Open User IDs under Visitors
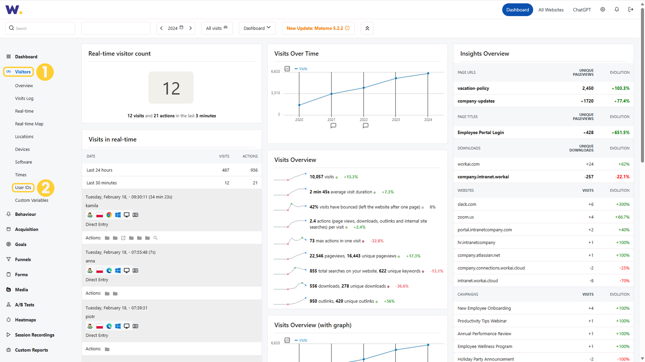This screenshot has height=362, width=645. 23,187
